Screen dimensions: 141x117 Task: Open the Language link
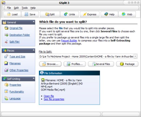[15, 98]
